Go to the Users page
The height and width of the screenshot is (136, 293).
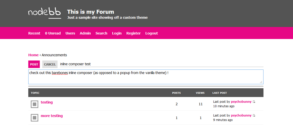point(70,33)
